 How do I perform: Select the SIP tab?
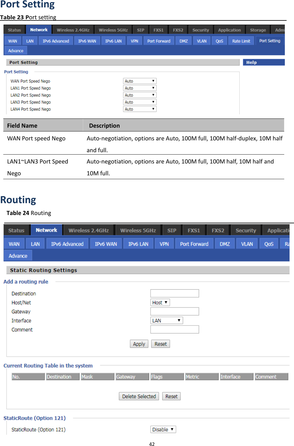[x=140, y=30]
